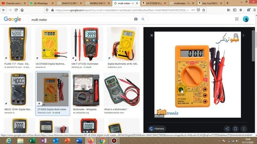Click the screen recorder taskbar icon
Viewport: 257px width, 144px height.
[114, 140]
